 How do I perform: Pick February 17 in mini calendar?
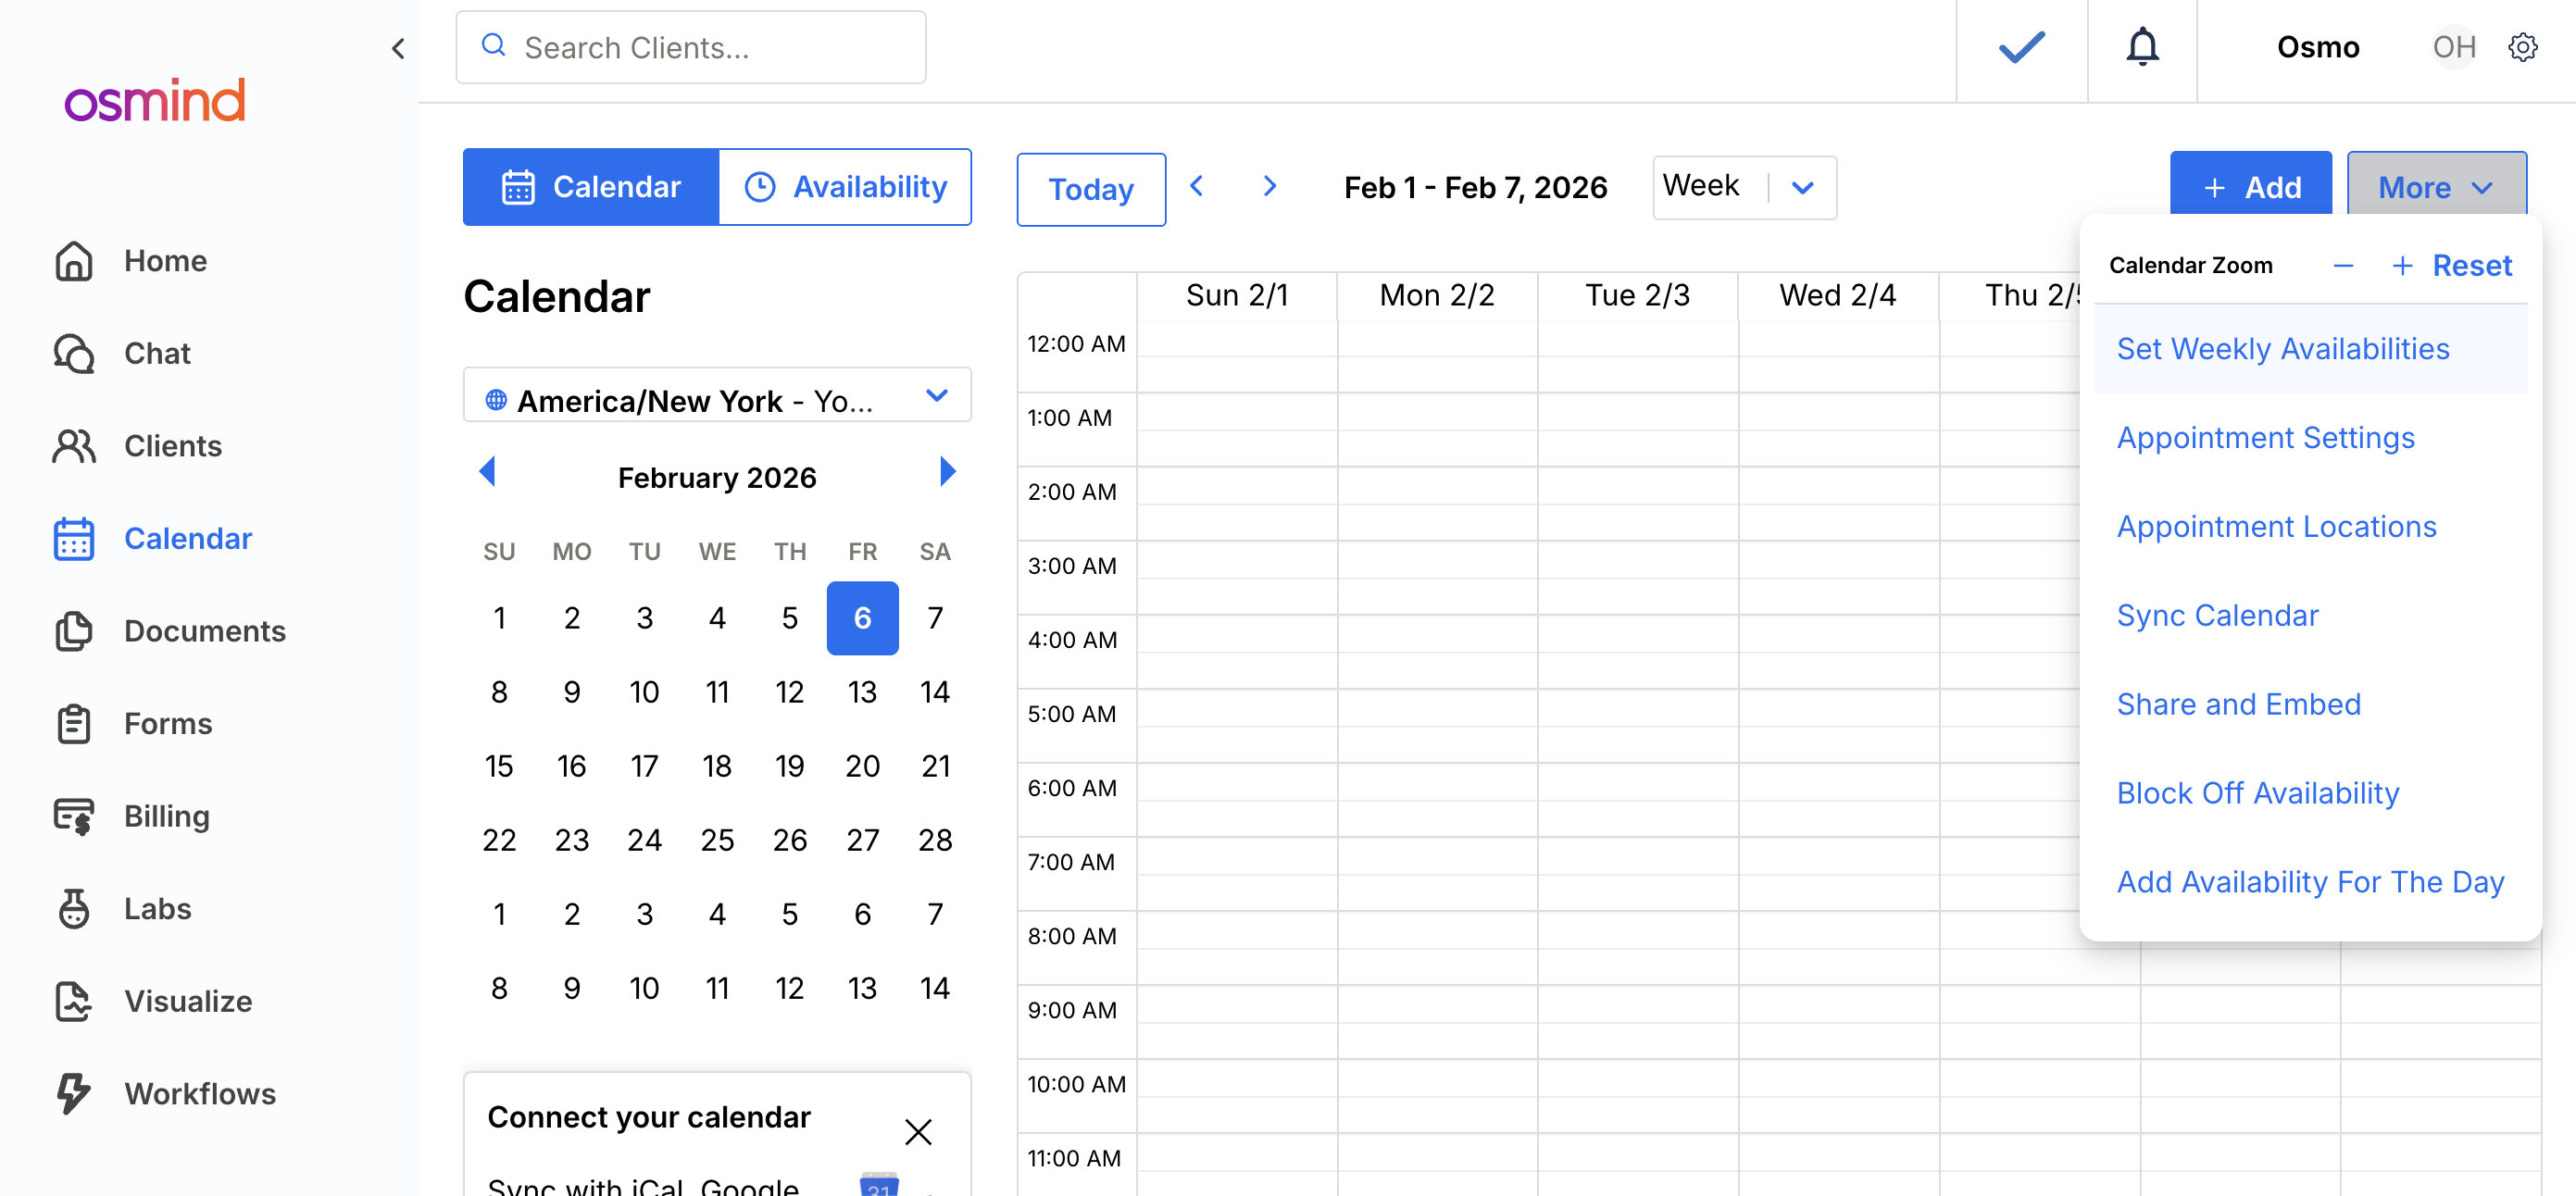644,766
